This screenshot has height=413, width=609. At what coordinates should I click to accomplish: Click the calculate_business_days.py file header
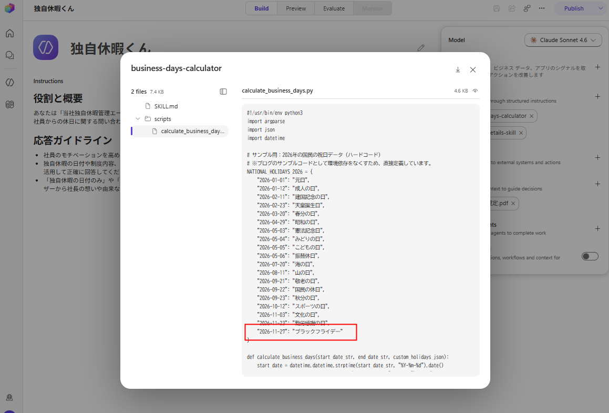click(x=277, y=90)
